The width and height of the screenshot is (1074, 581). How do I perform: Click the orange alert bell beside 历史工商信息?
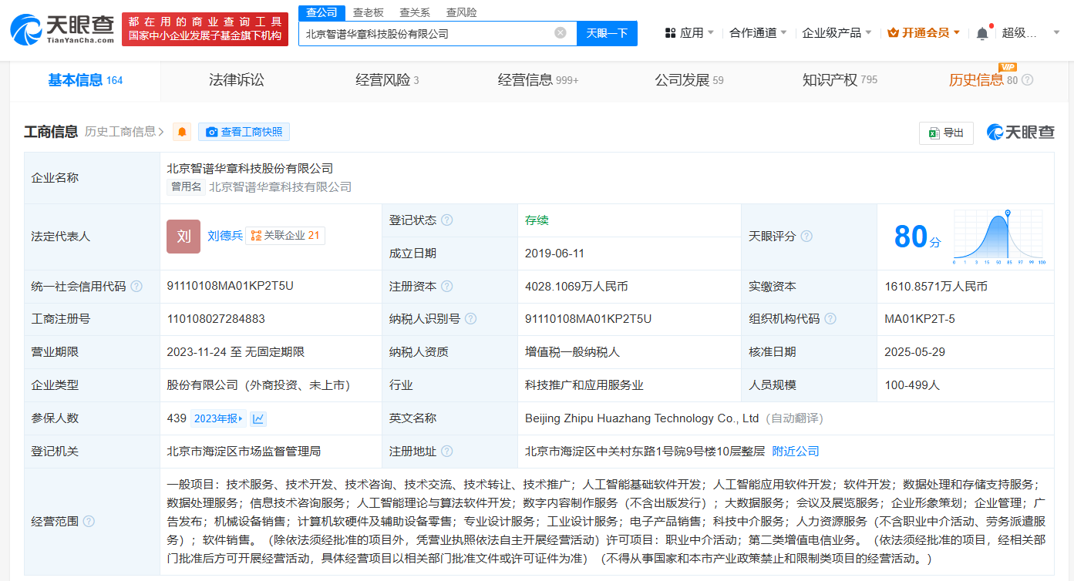coord(182,132)
